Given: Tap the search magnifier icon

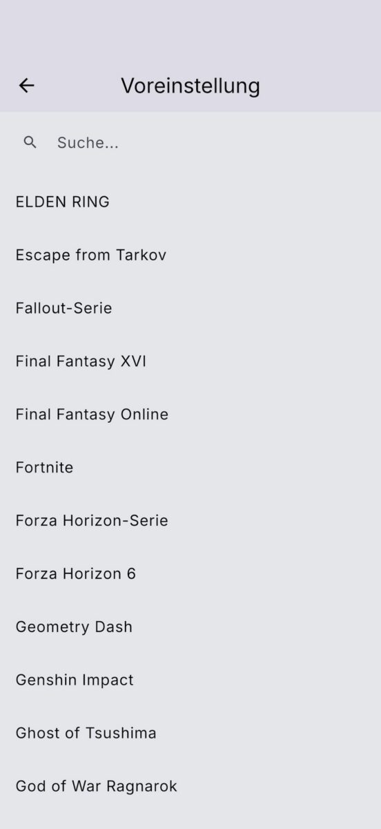Looking at the screenshot, I should (30, 142).
